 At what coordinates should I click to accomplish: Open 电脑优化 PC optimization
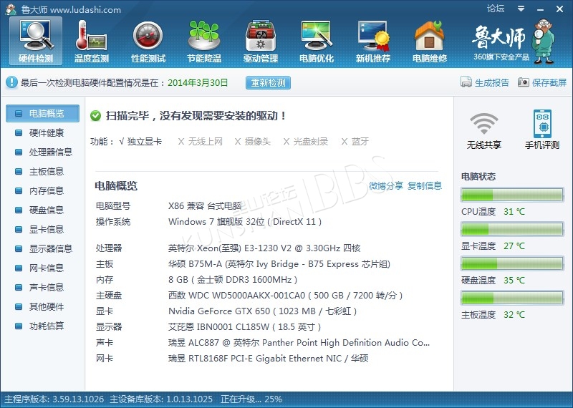click(317, 42)
